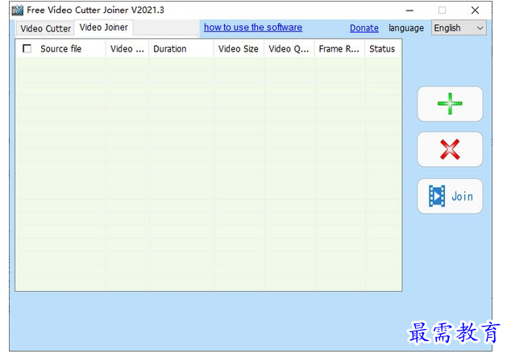This screenshot has width=507, height=358.
Task: Click the Duration column header
Action: coord(181,49)
